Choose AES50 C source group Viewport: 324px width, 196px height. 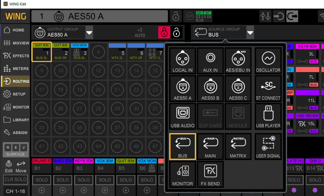[x=238, y=88]
